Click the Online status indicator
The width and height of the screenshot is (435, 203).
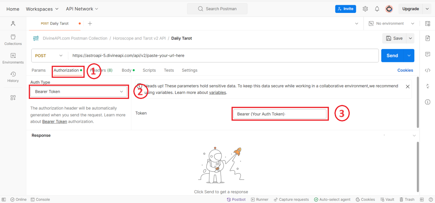18,200
